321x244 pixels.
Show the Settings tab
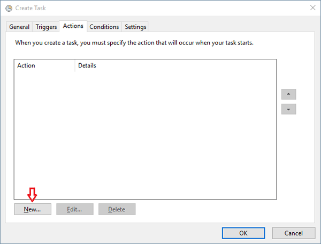tap(135, 27)
